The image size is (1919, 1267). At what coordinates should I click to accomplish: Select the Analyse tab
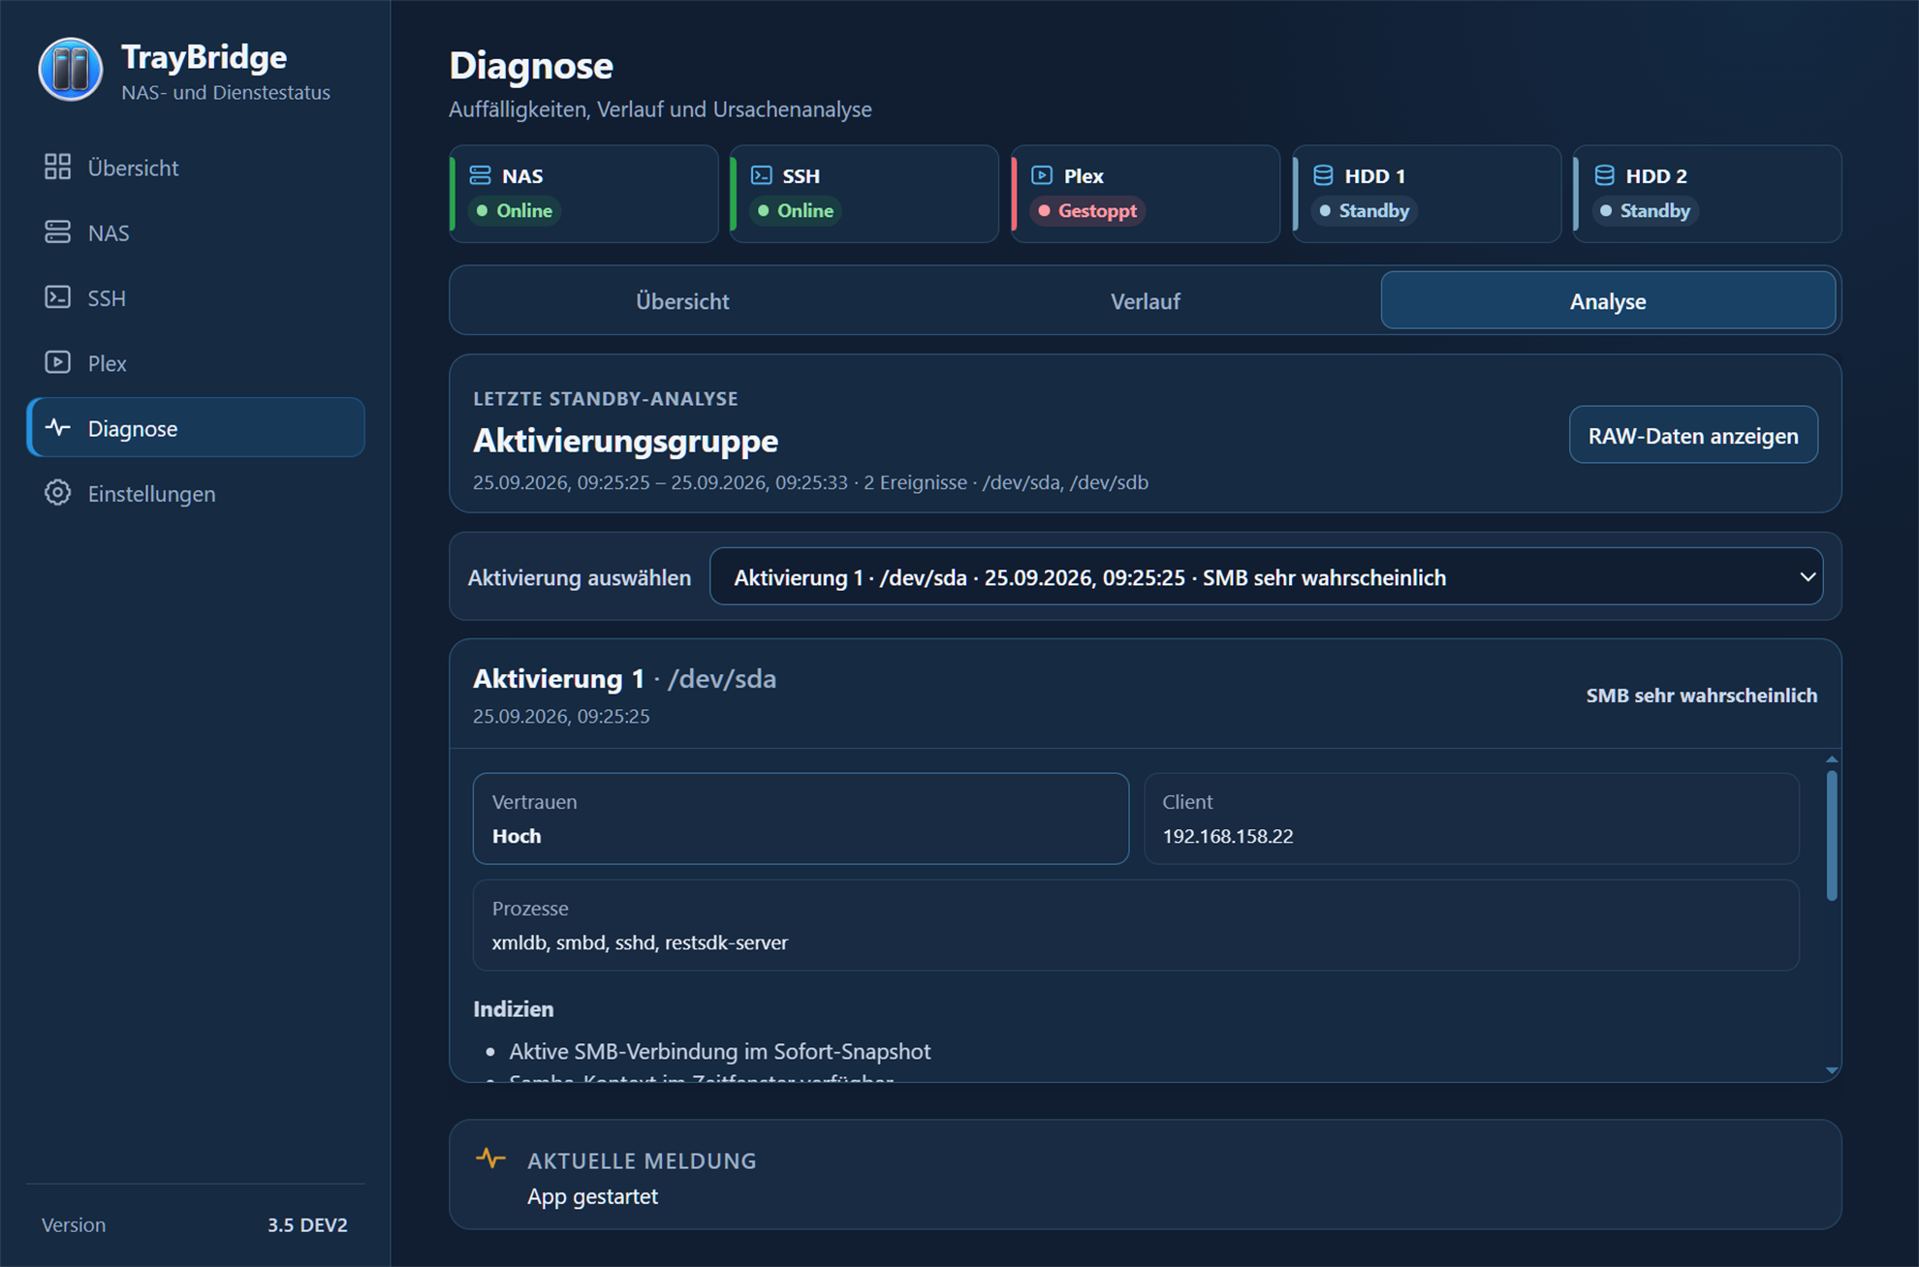click(1608, 301)
